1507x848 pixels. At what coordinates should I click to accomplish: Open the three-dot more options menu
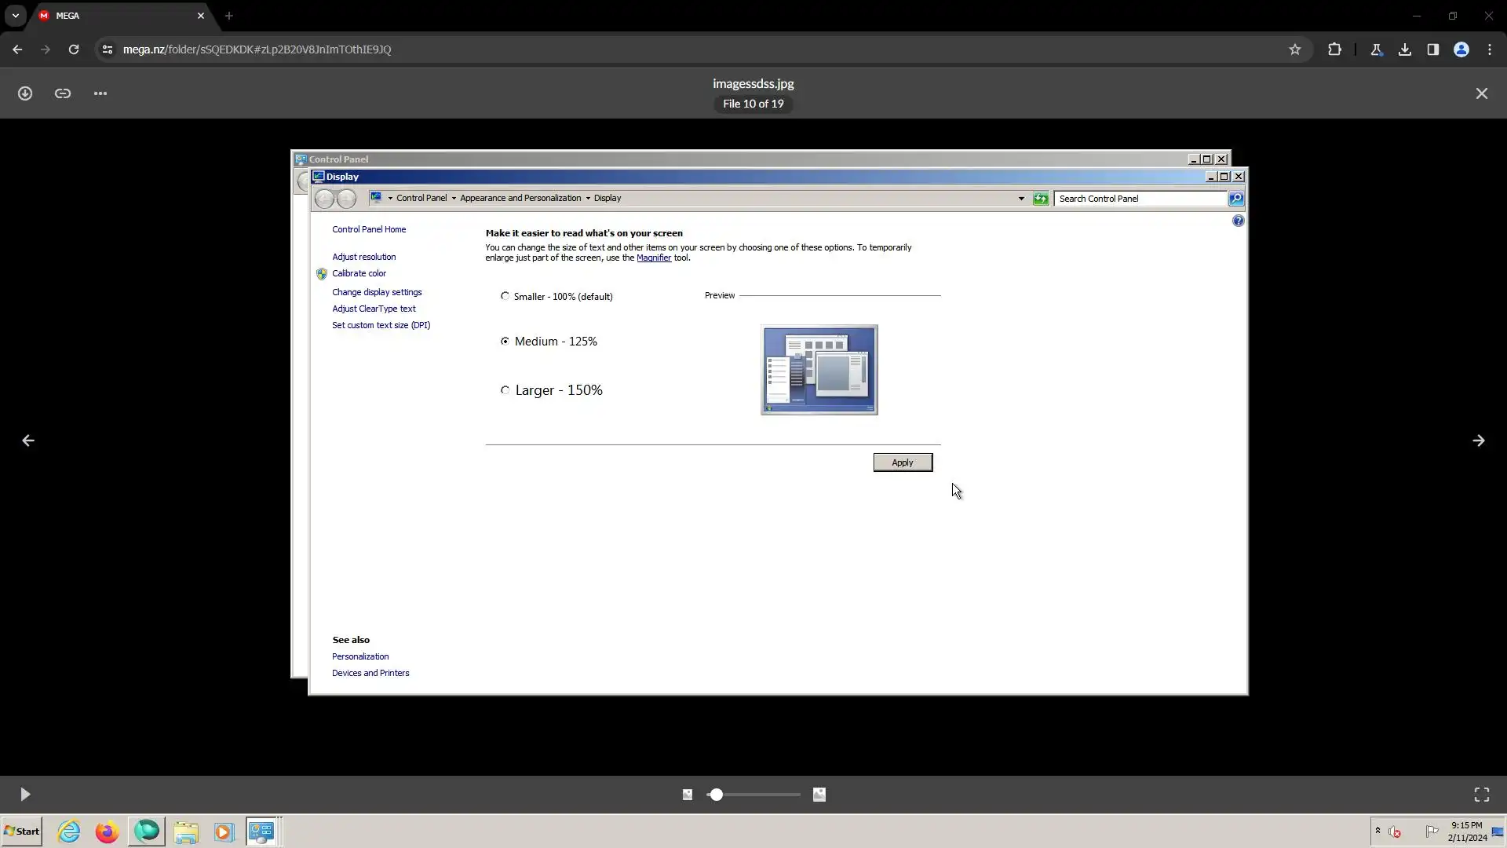100,93
